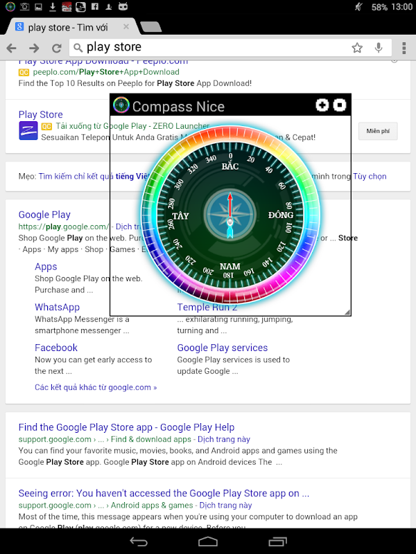Click the plus icon in Compass Nice
416x554 pixels.
322,105
